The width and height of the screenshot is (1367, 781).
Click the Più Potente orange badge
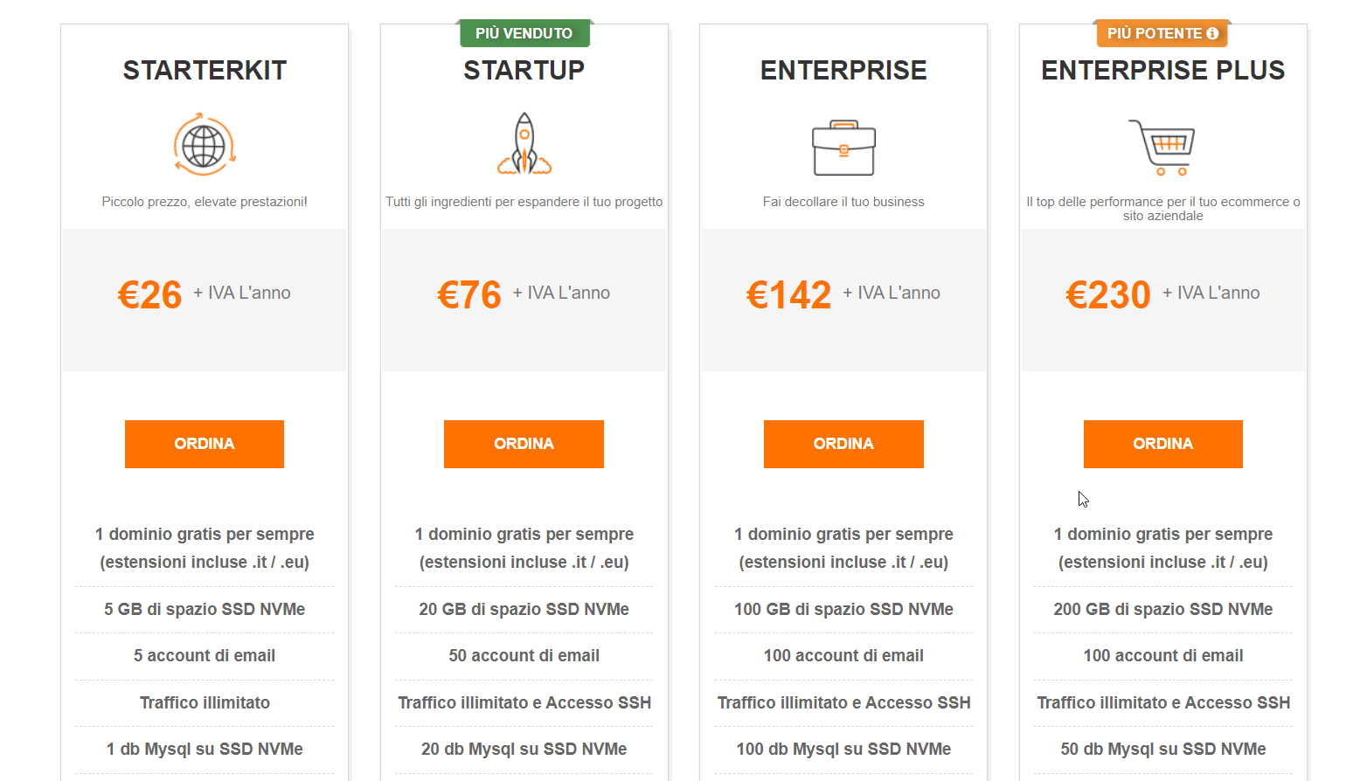[1154, 33]
